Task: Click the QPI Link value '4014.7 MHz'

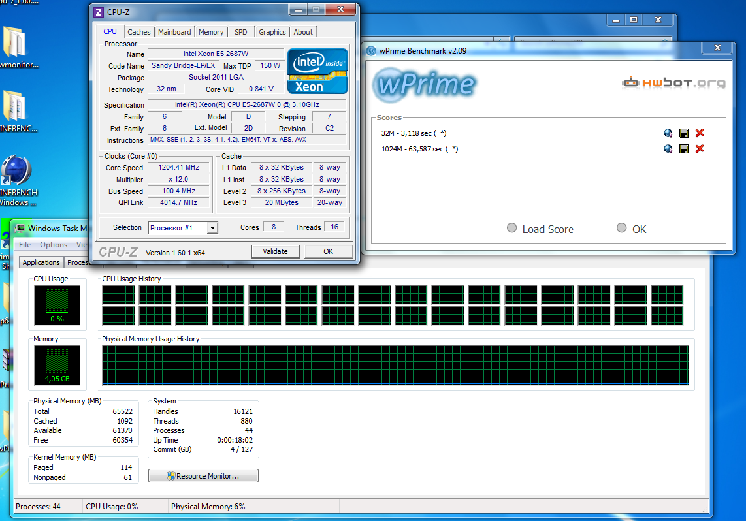Action: 178,202
